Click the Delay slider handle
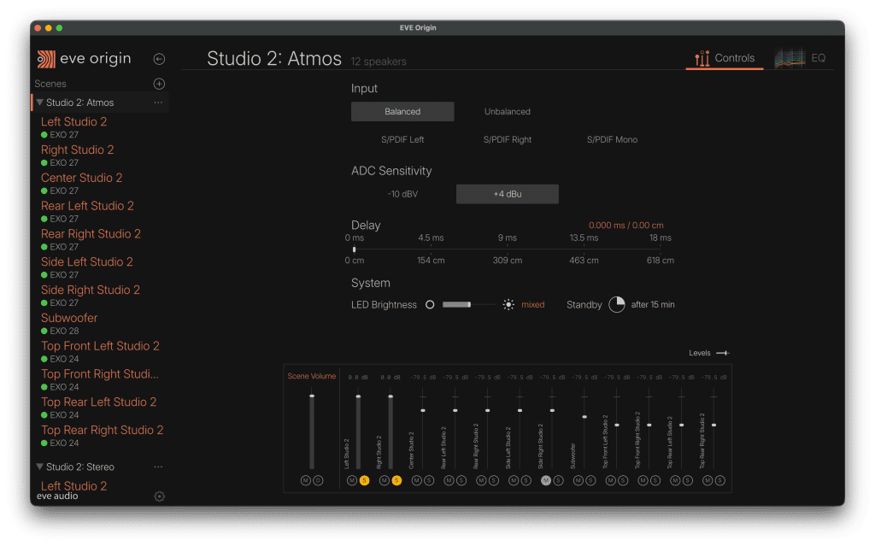Screen dimensions: 875x546 click(x=355, y=250)
